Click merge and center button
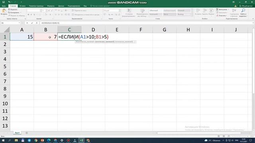 86,15
